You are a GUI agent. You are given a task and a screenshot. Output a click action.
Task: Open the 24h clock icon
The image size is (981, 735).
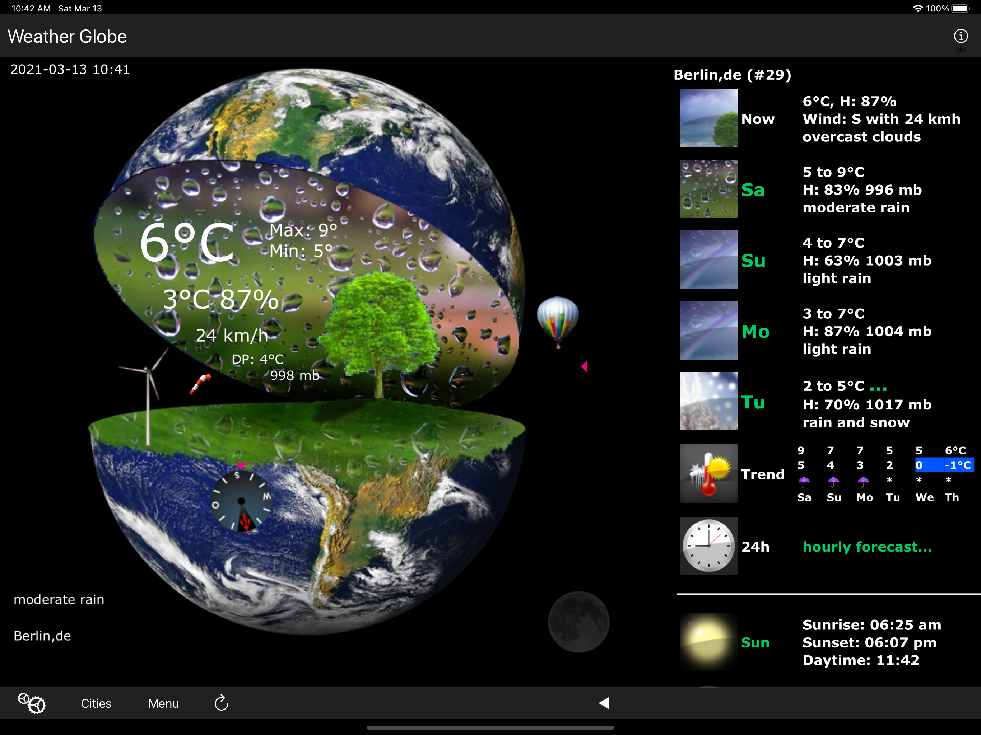pyautogui.click(x=708, y=546)
